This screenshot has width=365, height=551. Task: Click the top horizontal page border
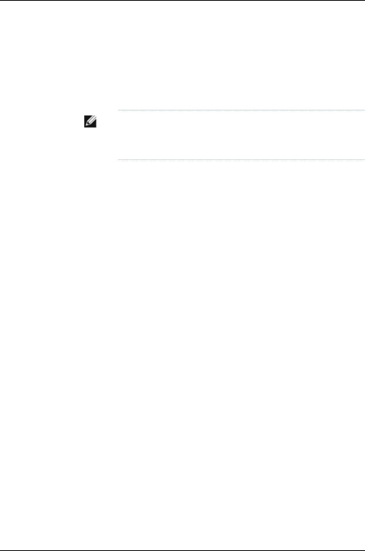coord(182,0)
